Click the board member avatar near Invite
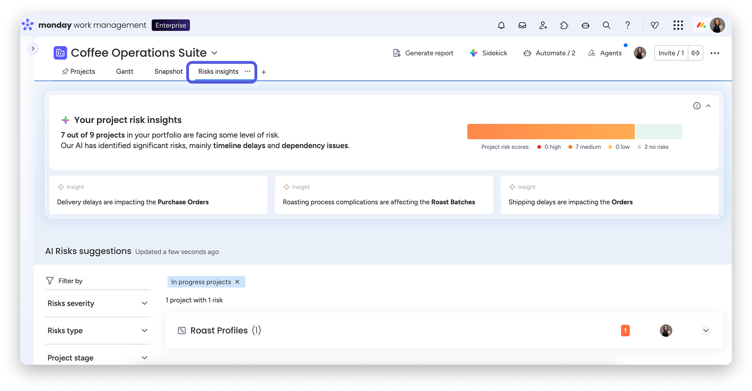 [x=640, y=53]
